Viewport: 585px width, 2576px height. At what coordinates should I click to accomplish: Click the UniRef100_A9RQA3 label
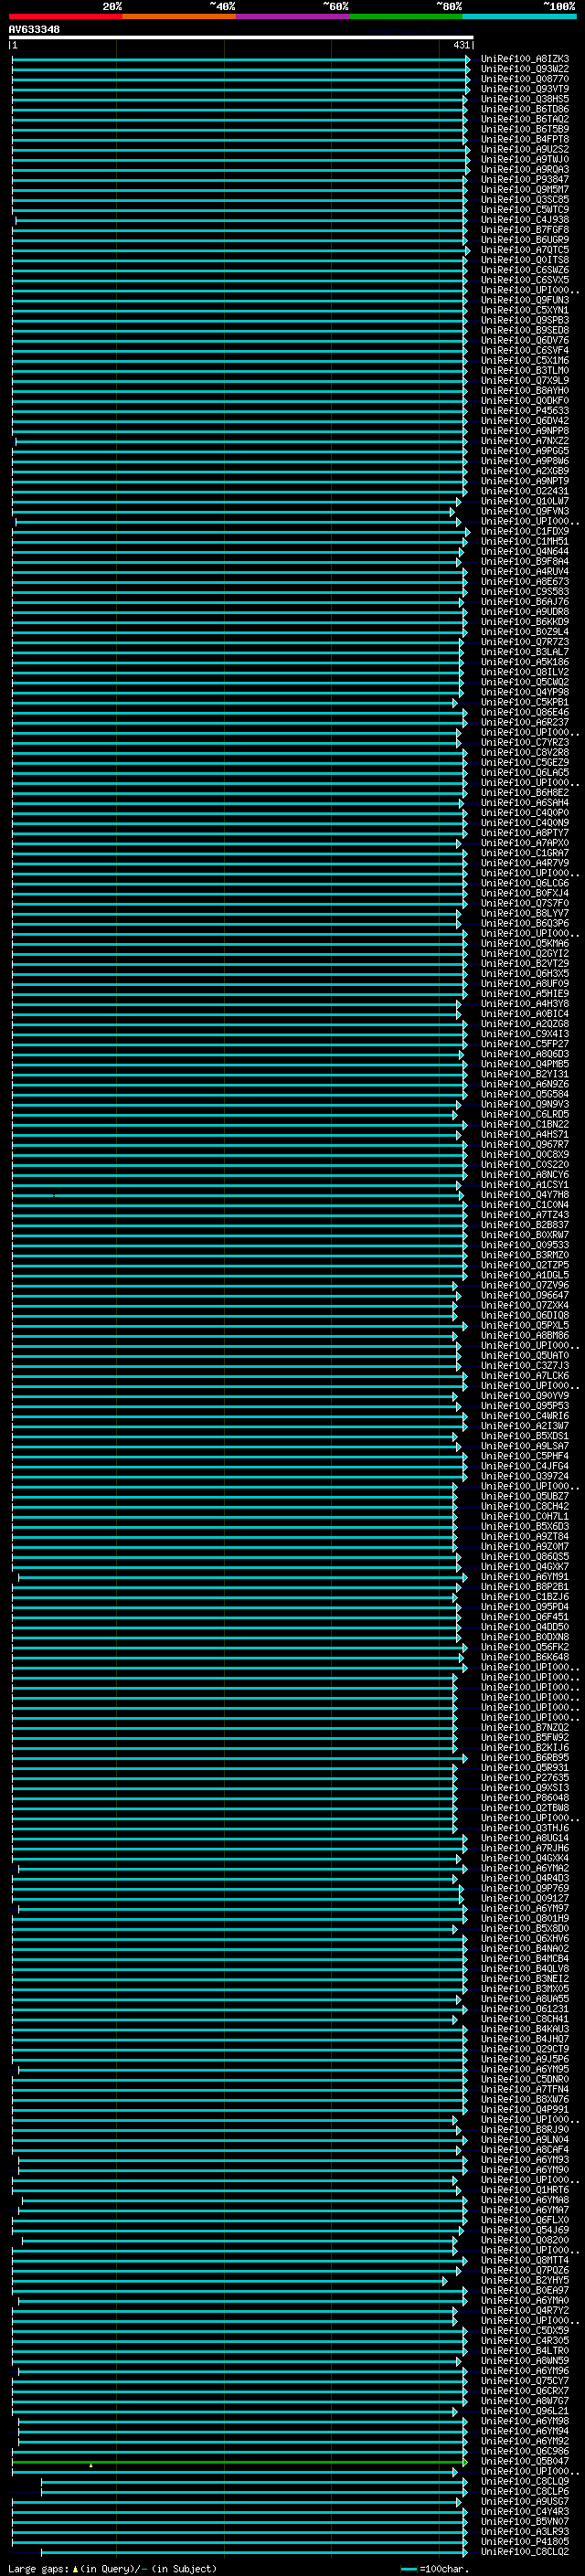[525, 170]
